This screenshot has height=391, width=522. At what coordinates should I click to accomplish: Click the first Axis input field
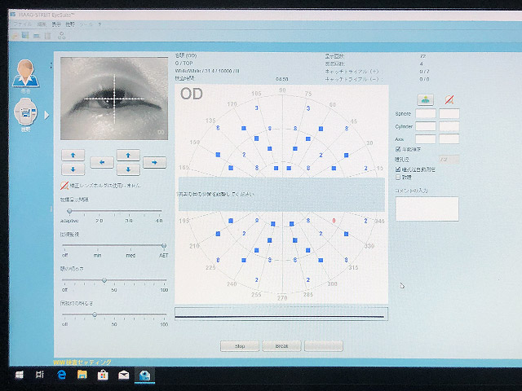click(426, 139)
